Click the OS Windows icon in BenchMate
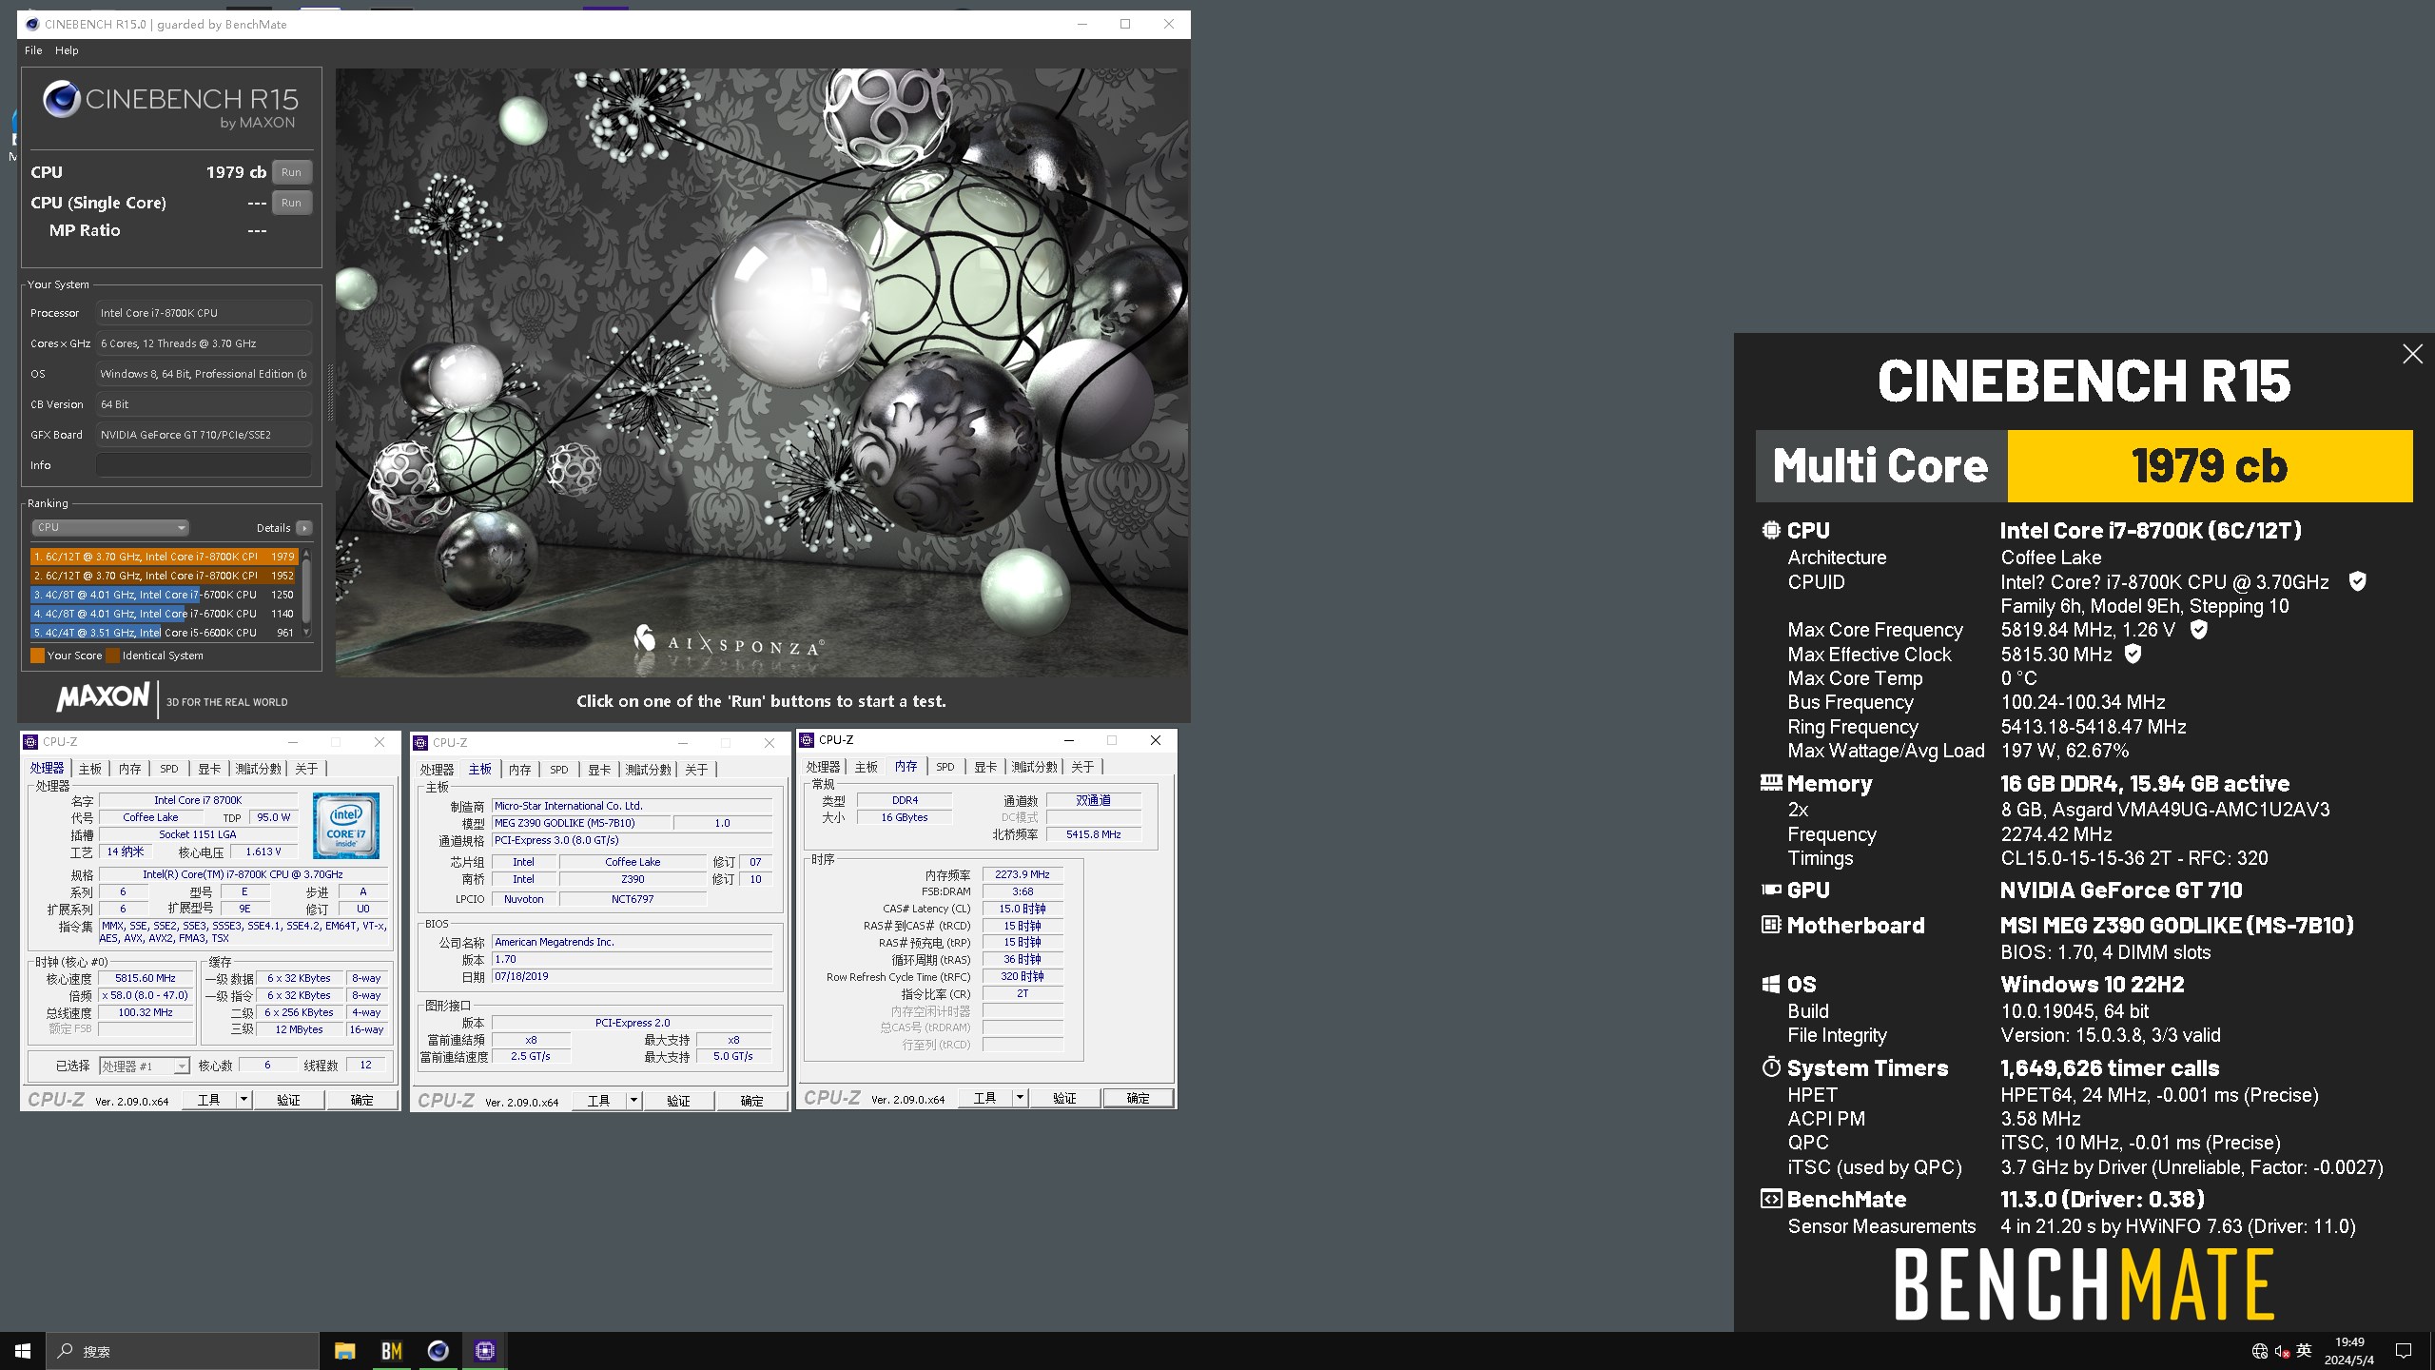The image size is (2435, 1370). (x=1770, y=984)
